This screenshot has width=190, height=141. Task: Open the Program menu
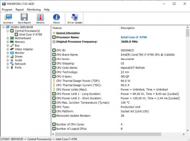7,10
